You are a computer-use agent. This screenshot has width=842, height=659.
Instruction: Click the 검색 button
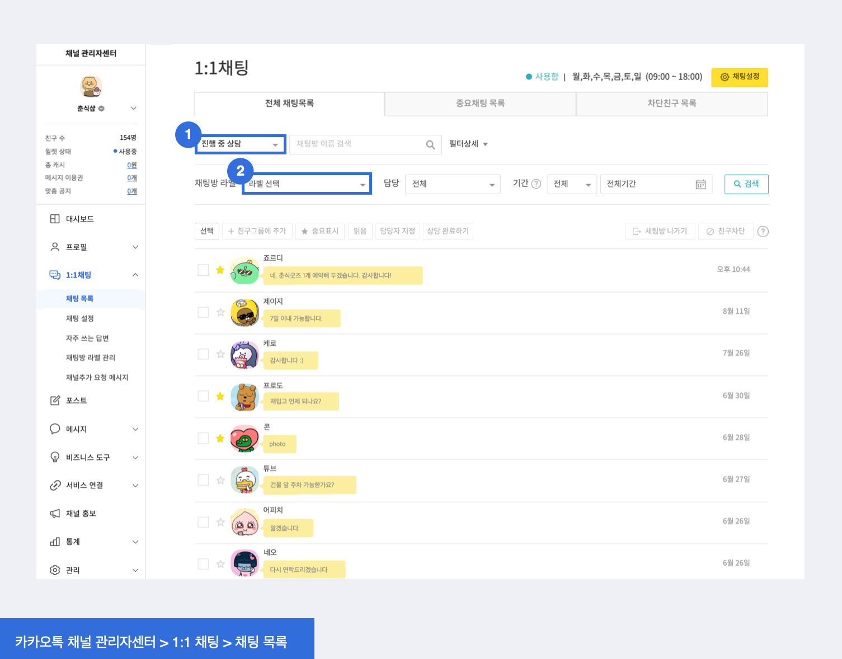[746, 184]
